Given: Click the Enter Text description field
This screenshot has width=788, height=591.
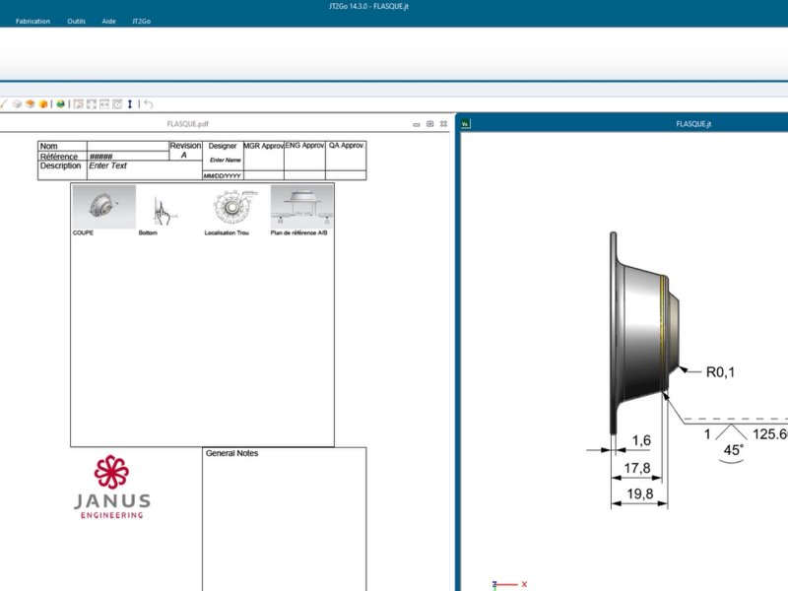Looking at the screenshot, I should tap(145, 170).
